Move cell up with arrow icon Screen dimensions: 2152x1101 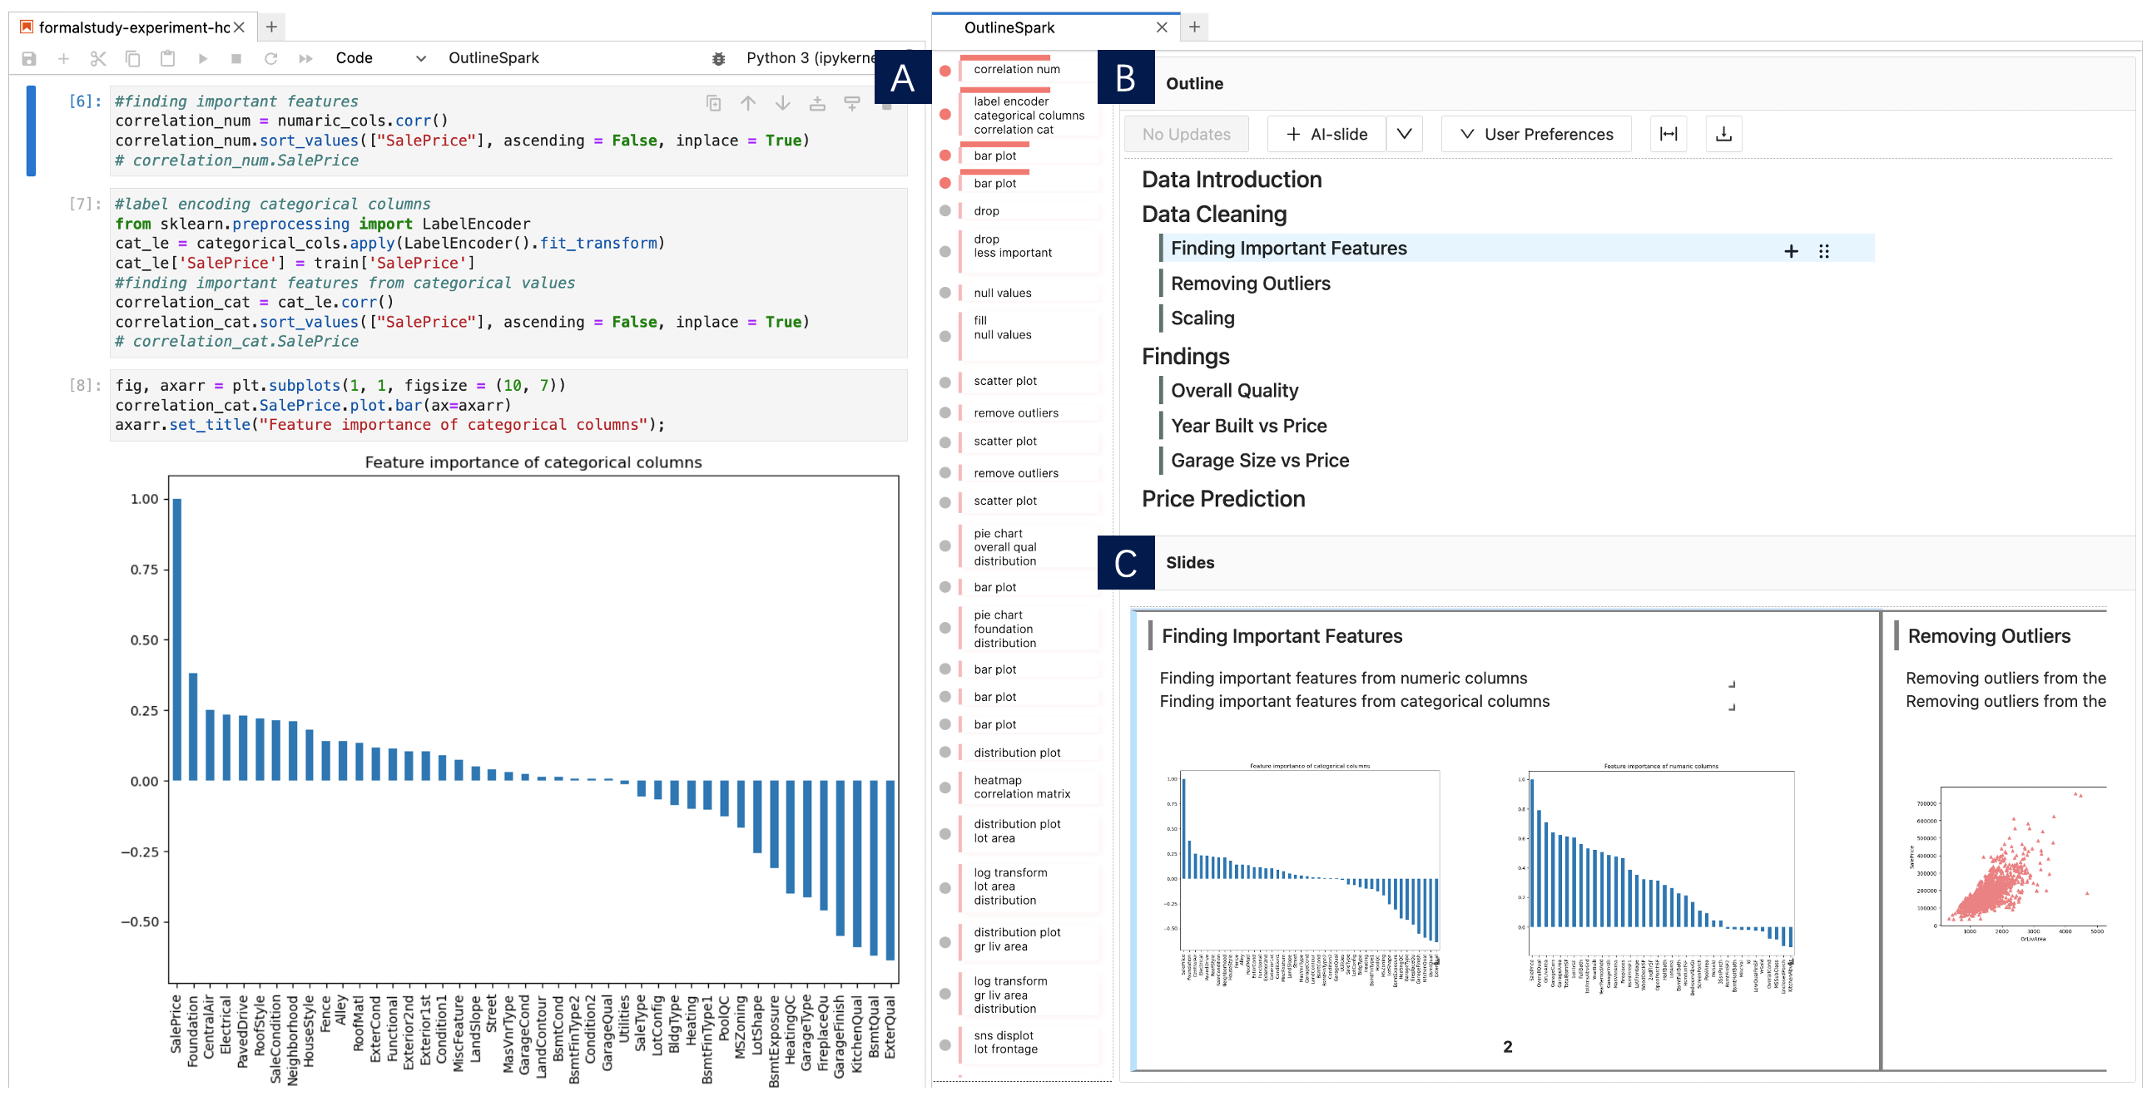(747, 103)
